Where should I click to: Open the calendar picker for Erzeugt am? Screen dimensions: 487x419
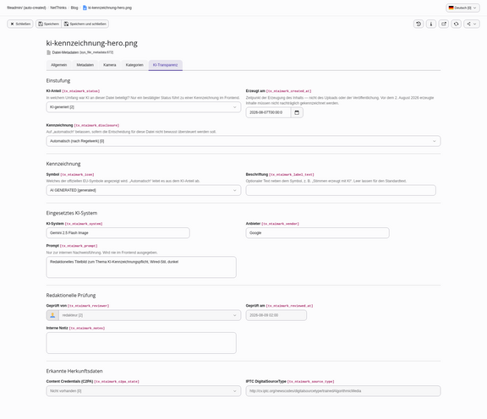pos(297,112)
